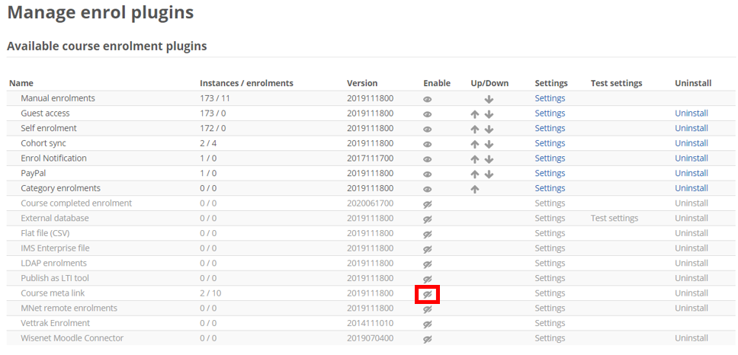Disable Cohort sync using its eye icon
This screenshot has height=355, width=738.
pyautogui.click(x=428, y=144)
